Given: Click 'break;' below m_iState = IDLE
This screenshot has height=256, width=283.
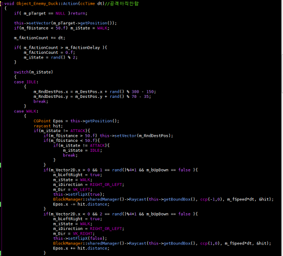Looking at the screenshot, I should pos(70,155).
